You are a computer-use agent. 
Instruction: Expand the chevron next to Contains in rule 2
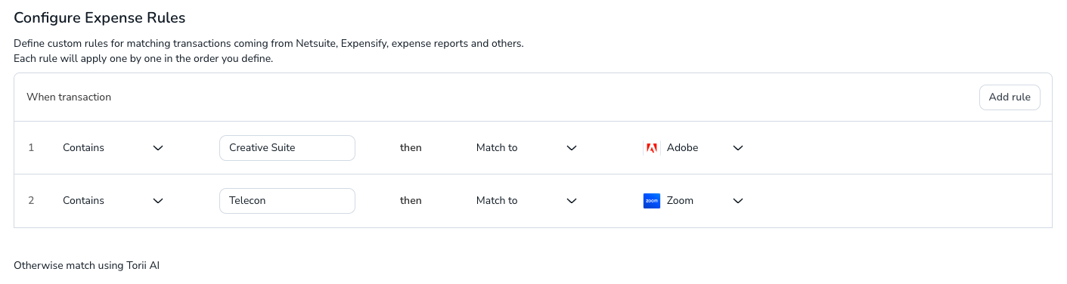(158, 201)
